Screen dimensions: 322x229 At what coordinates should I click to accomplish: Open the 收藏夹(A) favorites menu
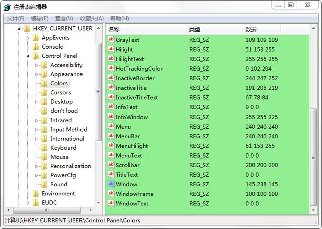point(92,18)
